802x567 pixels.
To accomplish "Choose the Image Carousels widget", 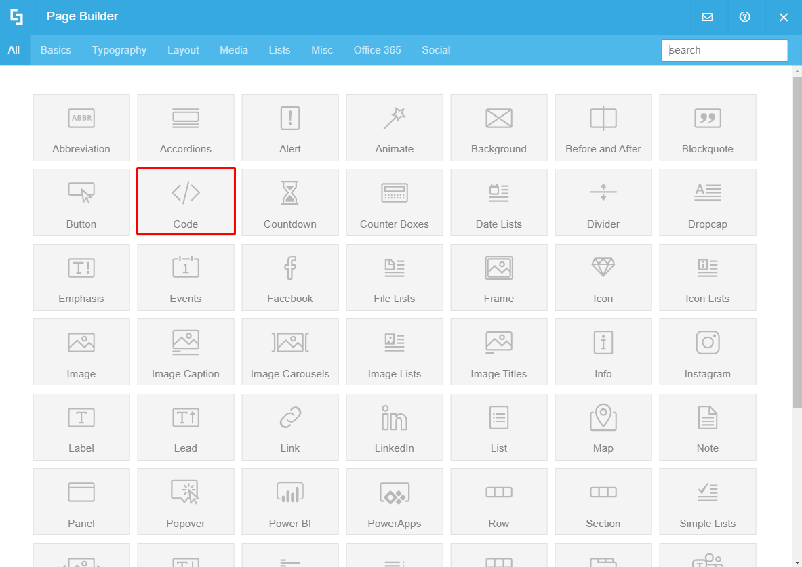I will pos(290,352).
